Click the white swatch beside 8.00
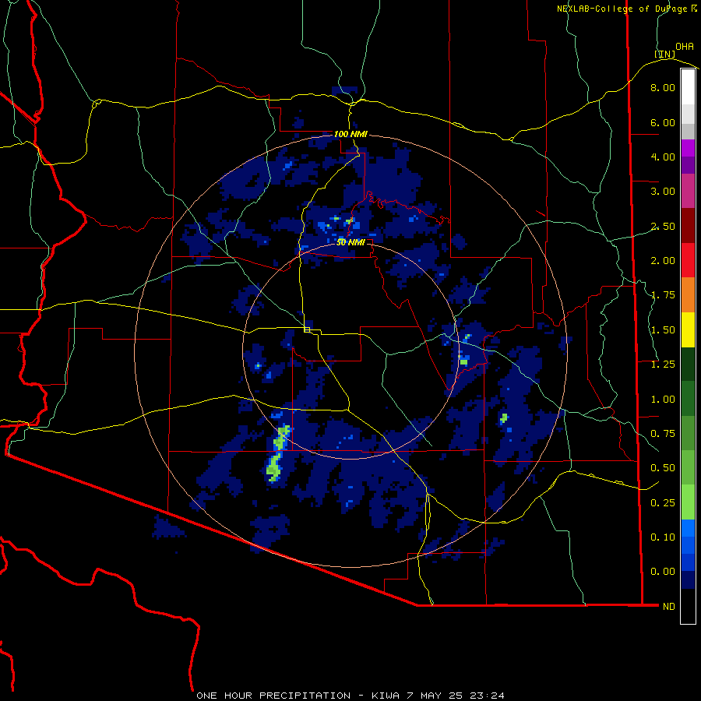This screenshot has width=701, height=701. pos(688,87)
